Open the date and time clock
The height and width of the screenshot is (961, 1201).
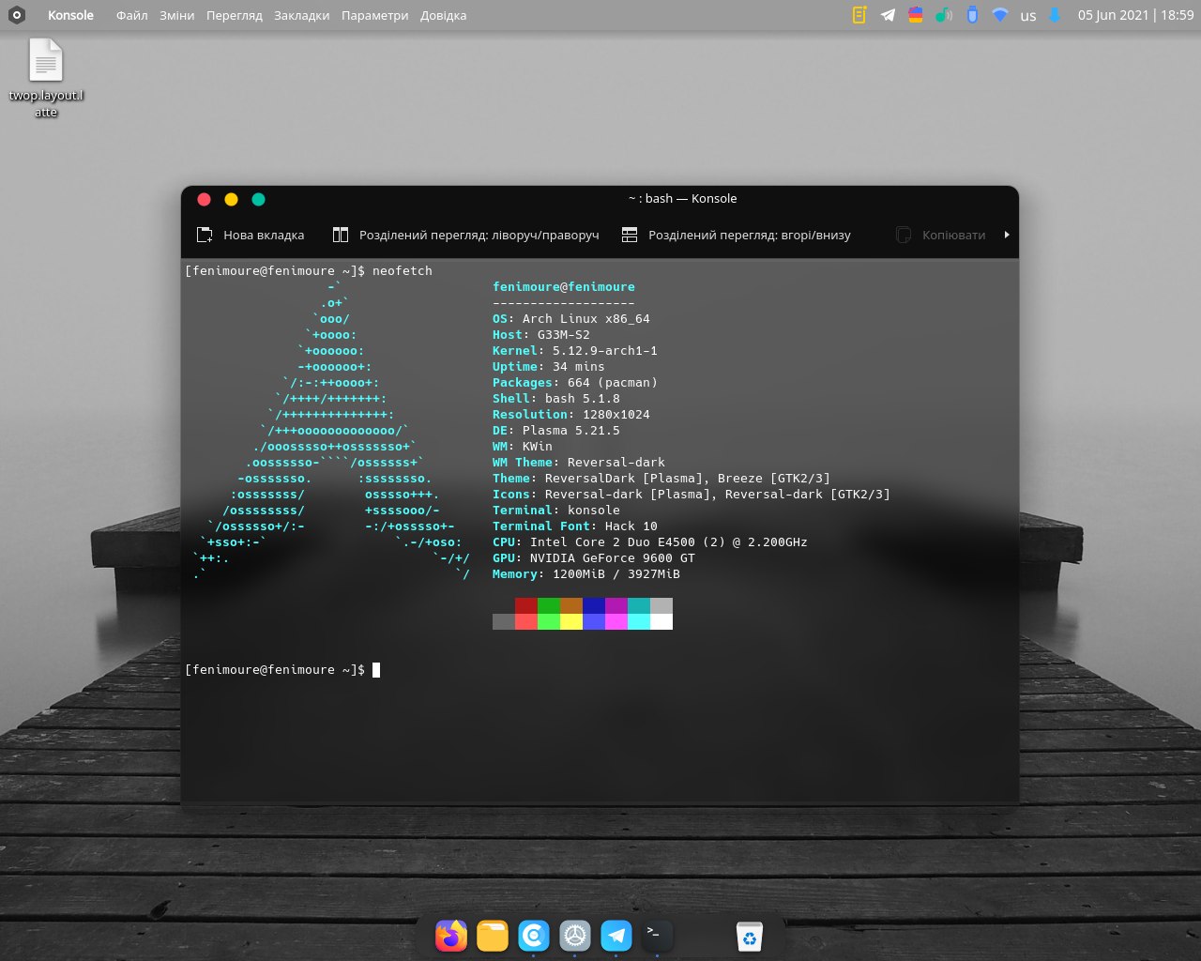(x=1135, y=15)
